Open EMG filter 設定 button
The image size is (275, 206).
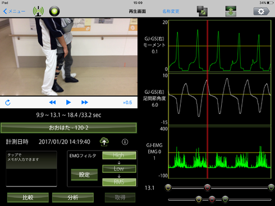(x=84, y=175)
